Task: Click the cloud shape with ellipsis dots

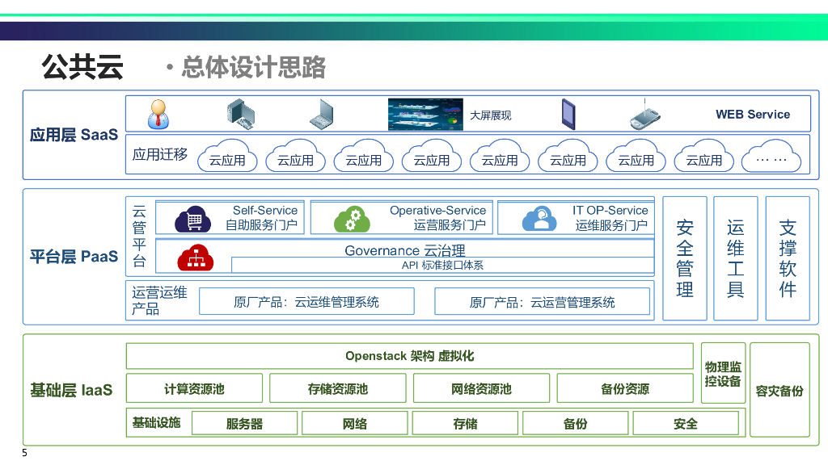Action: pyautogui.click(x=771, y=156)
